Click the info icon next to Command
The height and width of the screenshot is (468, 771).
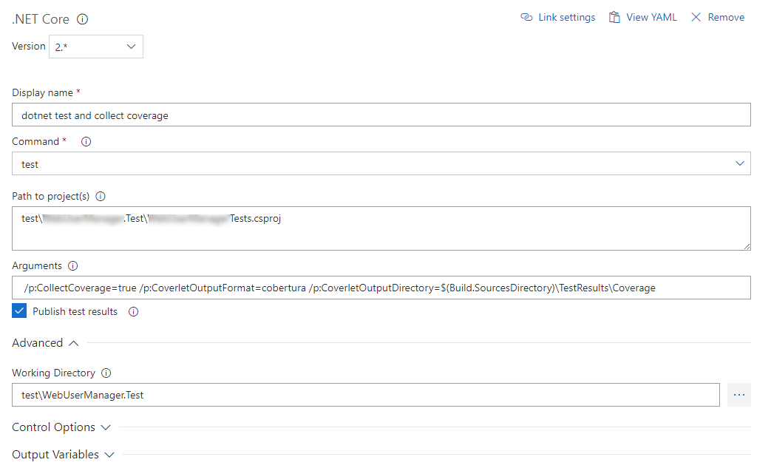point(86,140)
